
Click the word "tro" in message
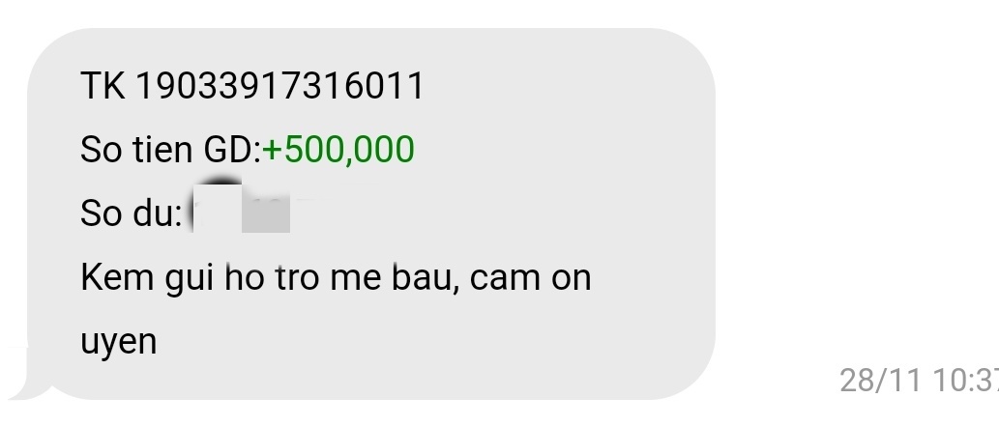(298, 279)
